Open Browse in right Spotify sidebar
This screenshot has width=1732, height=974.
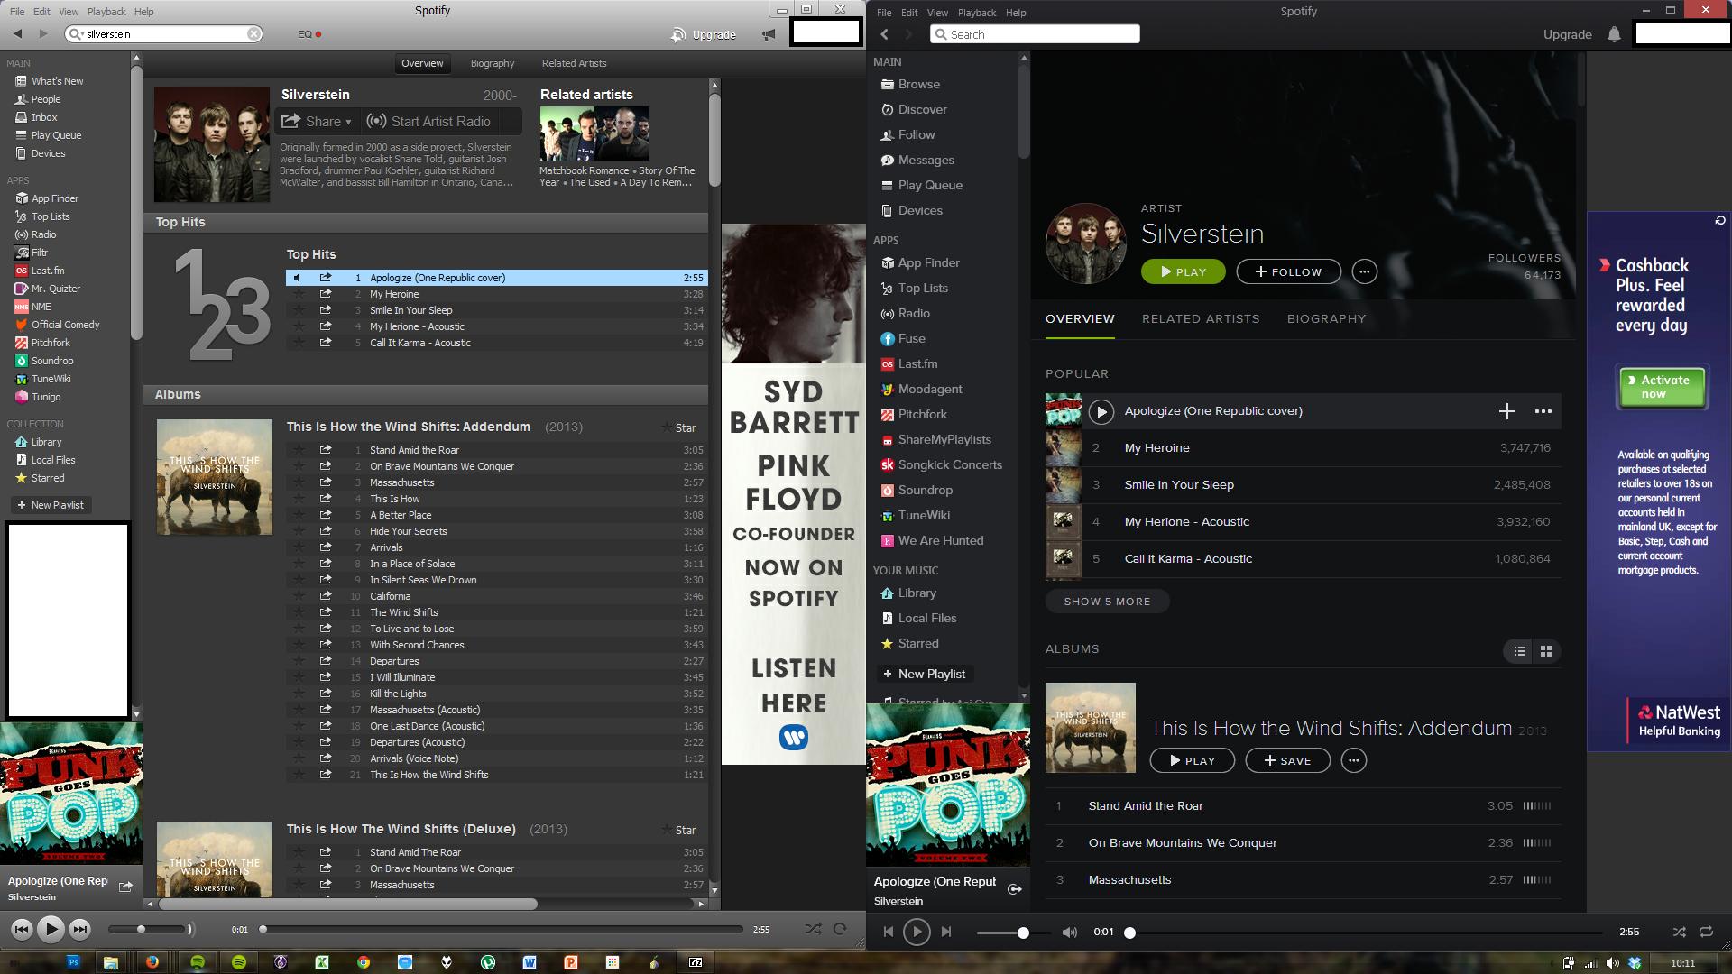pyautogui.click(x=910, y=84)
